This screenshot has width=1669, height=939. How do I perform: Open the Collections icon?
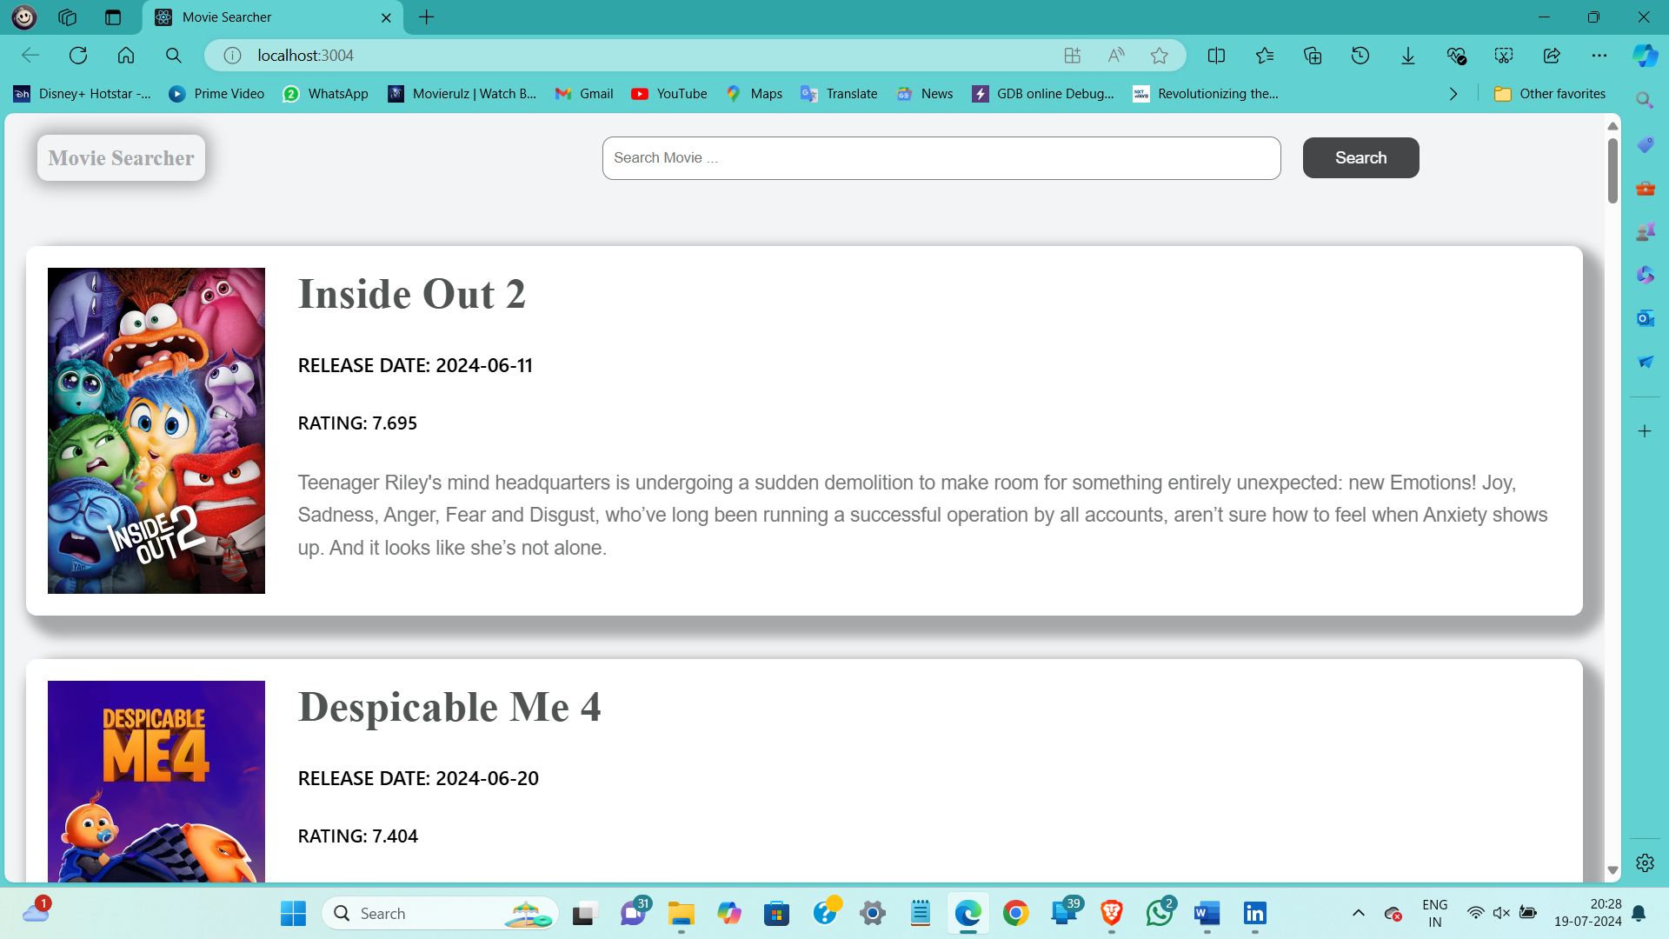point(1313,56)
